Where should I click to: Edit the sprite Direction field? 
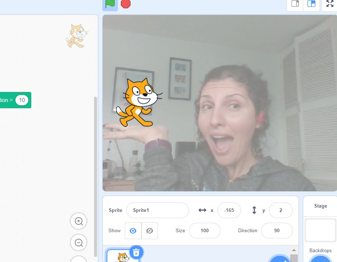click(277, 231)
